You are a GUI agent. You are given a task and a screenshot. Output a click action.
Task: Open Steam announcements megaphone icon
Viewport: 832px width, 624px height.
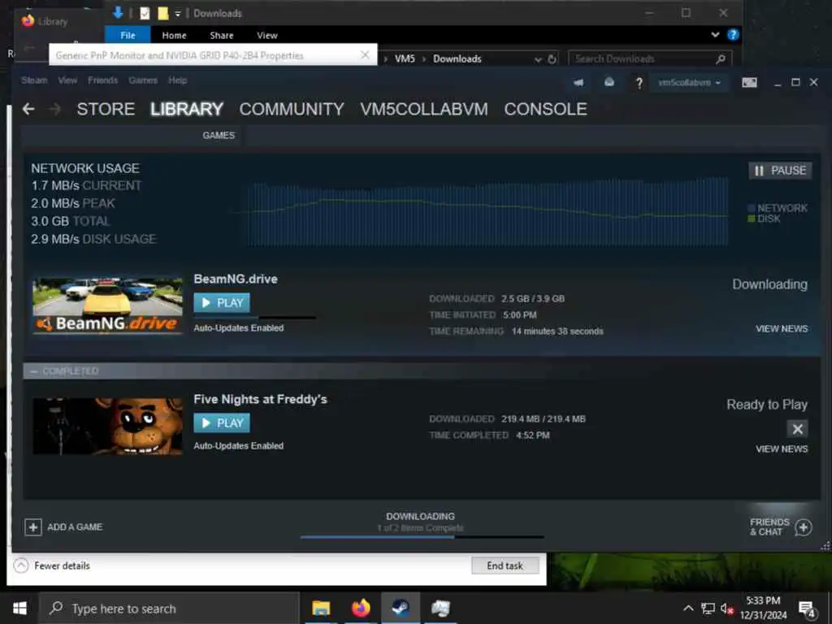point(578,82)
